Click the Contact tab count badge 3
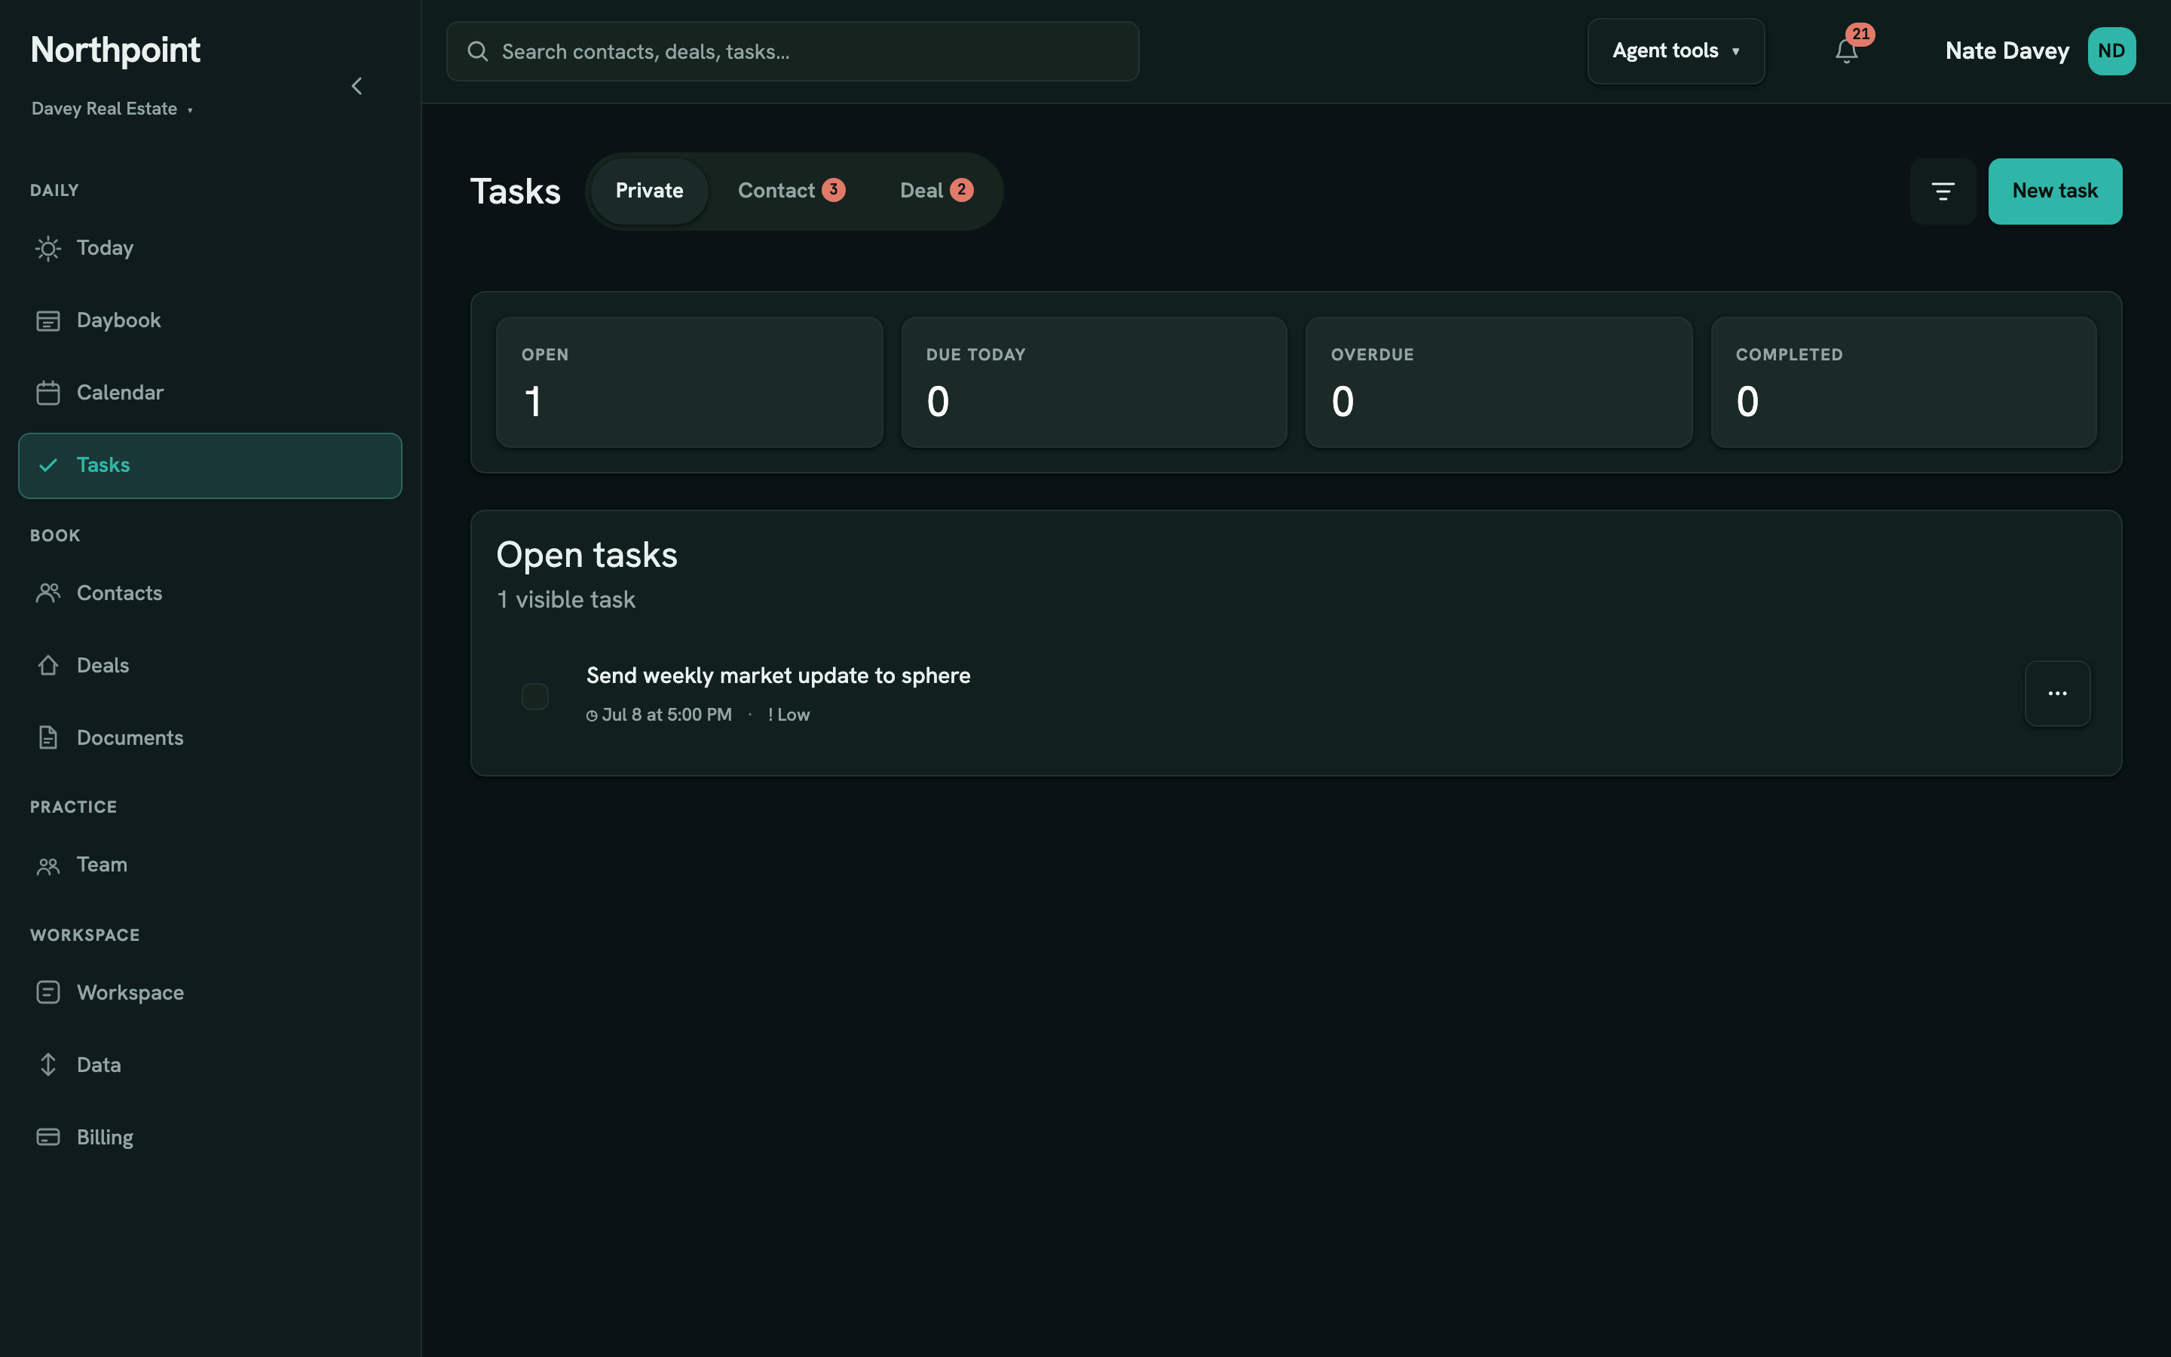Screen dimensions: 2171x1357 [834, 190]
